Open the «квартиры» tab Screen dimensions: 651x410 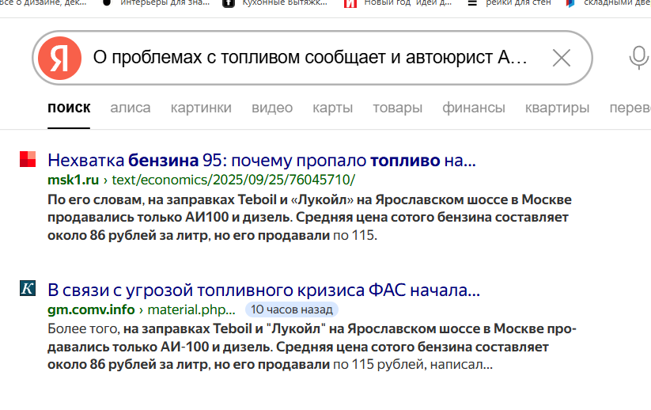click(557, 108)
